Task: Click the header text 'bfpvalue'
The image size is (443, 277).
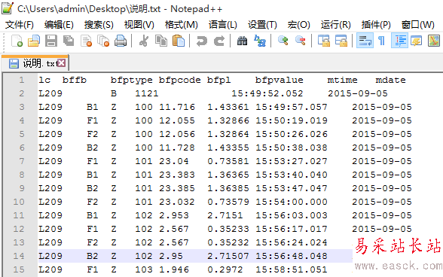Action: (279, 81)
